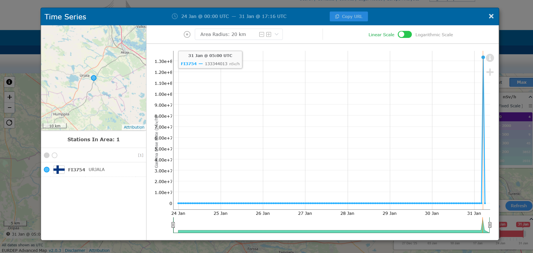
Task: Click the target locate icon near Area Radius
Action: click(187, 34)
